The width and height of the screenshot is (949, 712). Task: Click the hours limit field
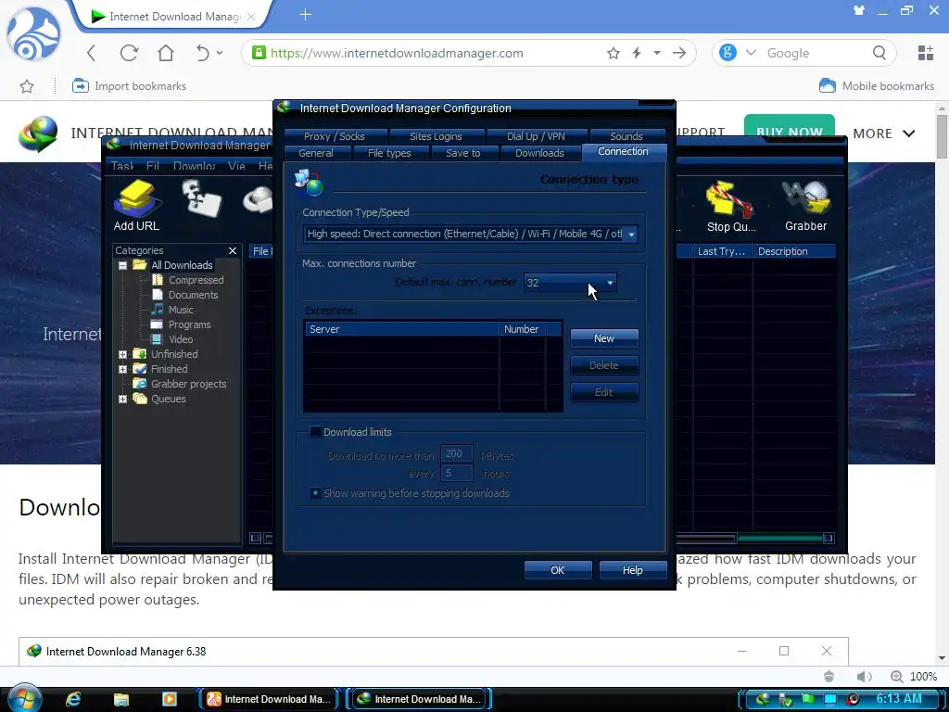tap(456, 473)
